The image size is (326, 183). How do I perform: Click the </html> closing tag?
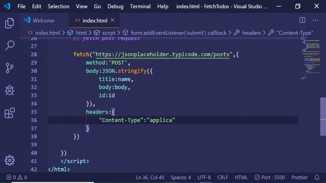tap(59, 169)
